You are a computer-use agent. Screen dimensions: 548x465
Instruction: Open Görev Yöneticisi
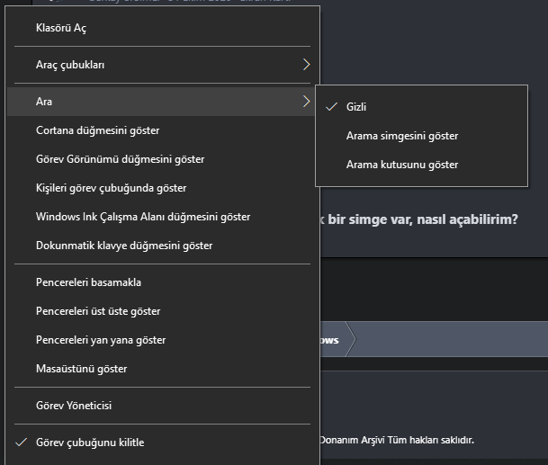tap(74, 406)
